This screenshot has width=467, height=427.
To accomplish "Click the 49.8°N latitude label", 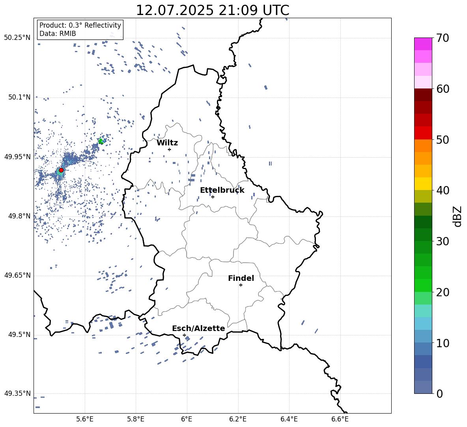I will click(x=19, y=216).
